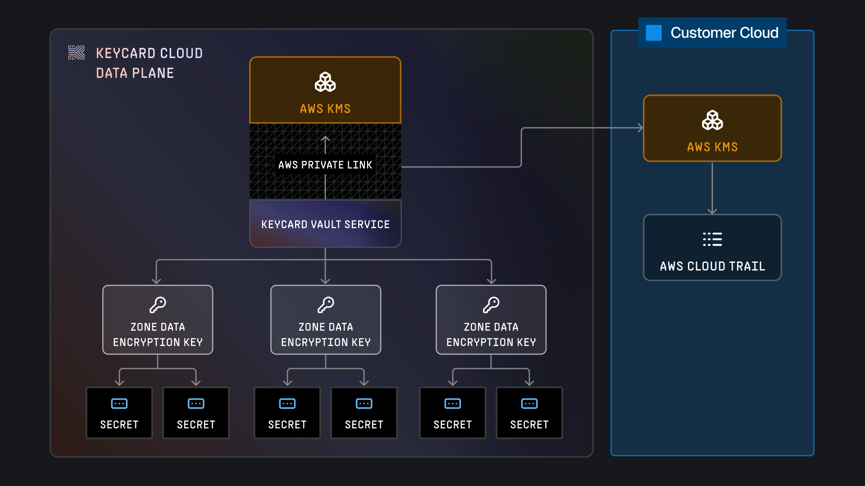Open the Customer Cloud header tab
The width and height of the screenshot is (865, 486).
[712, 32]
